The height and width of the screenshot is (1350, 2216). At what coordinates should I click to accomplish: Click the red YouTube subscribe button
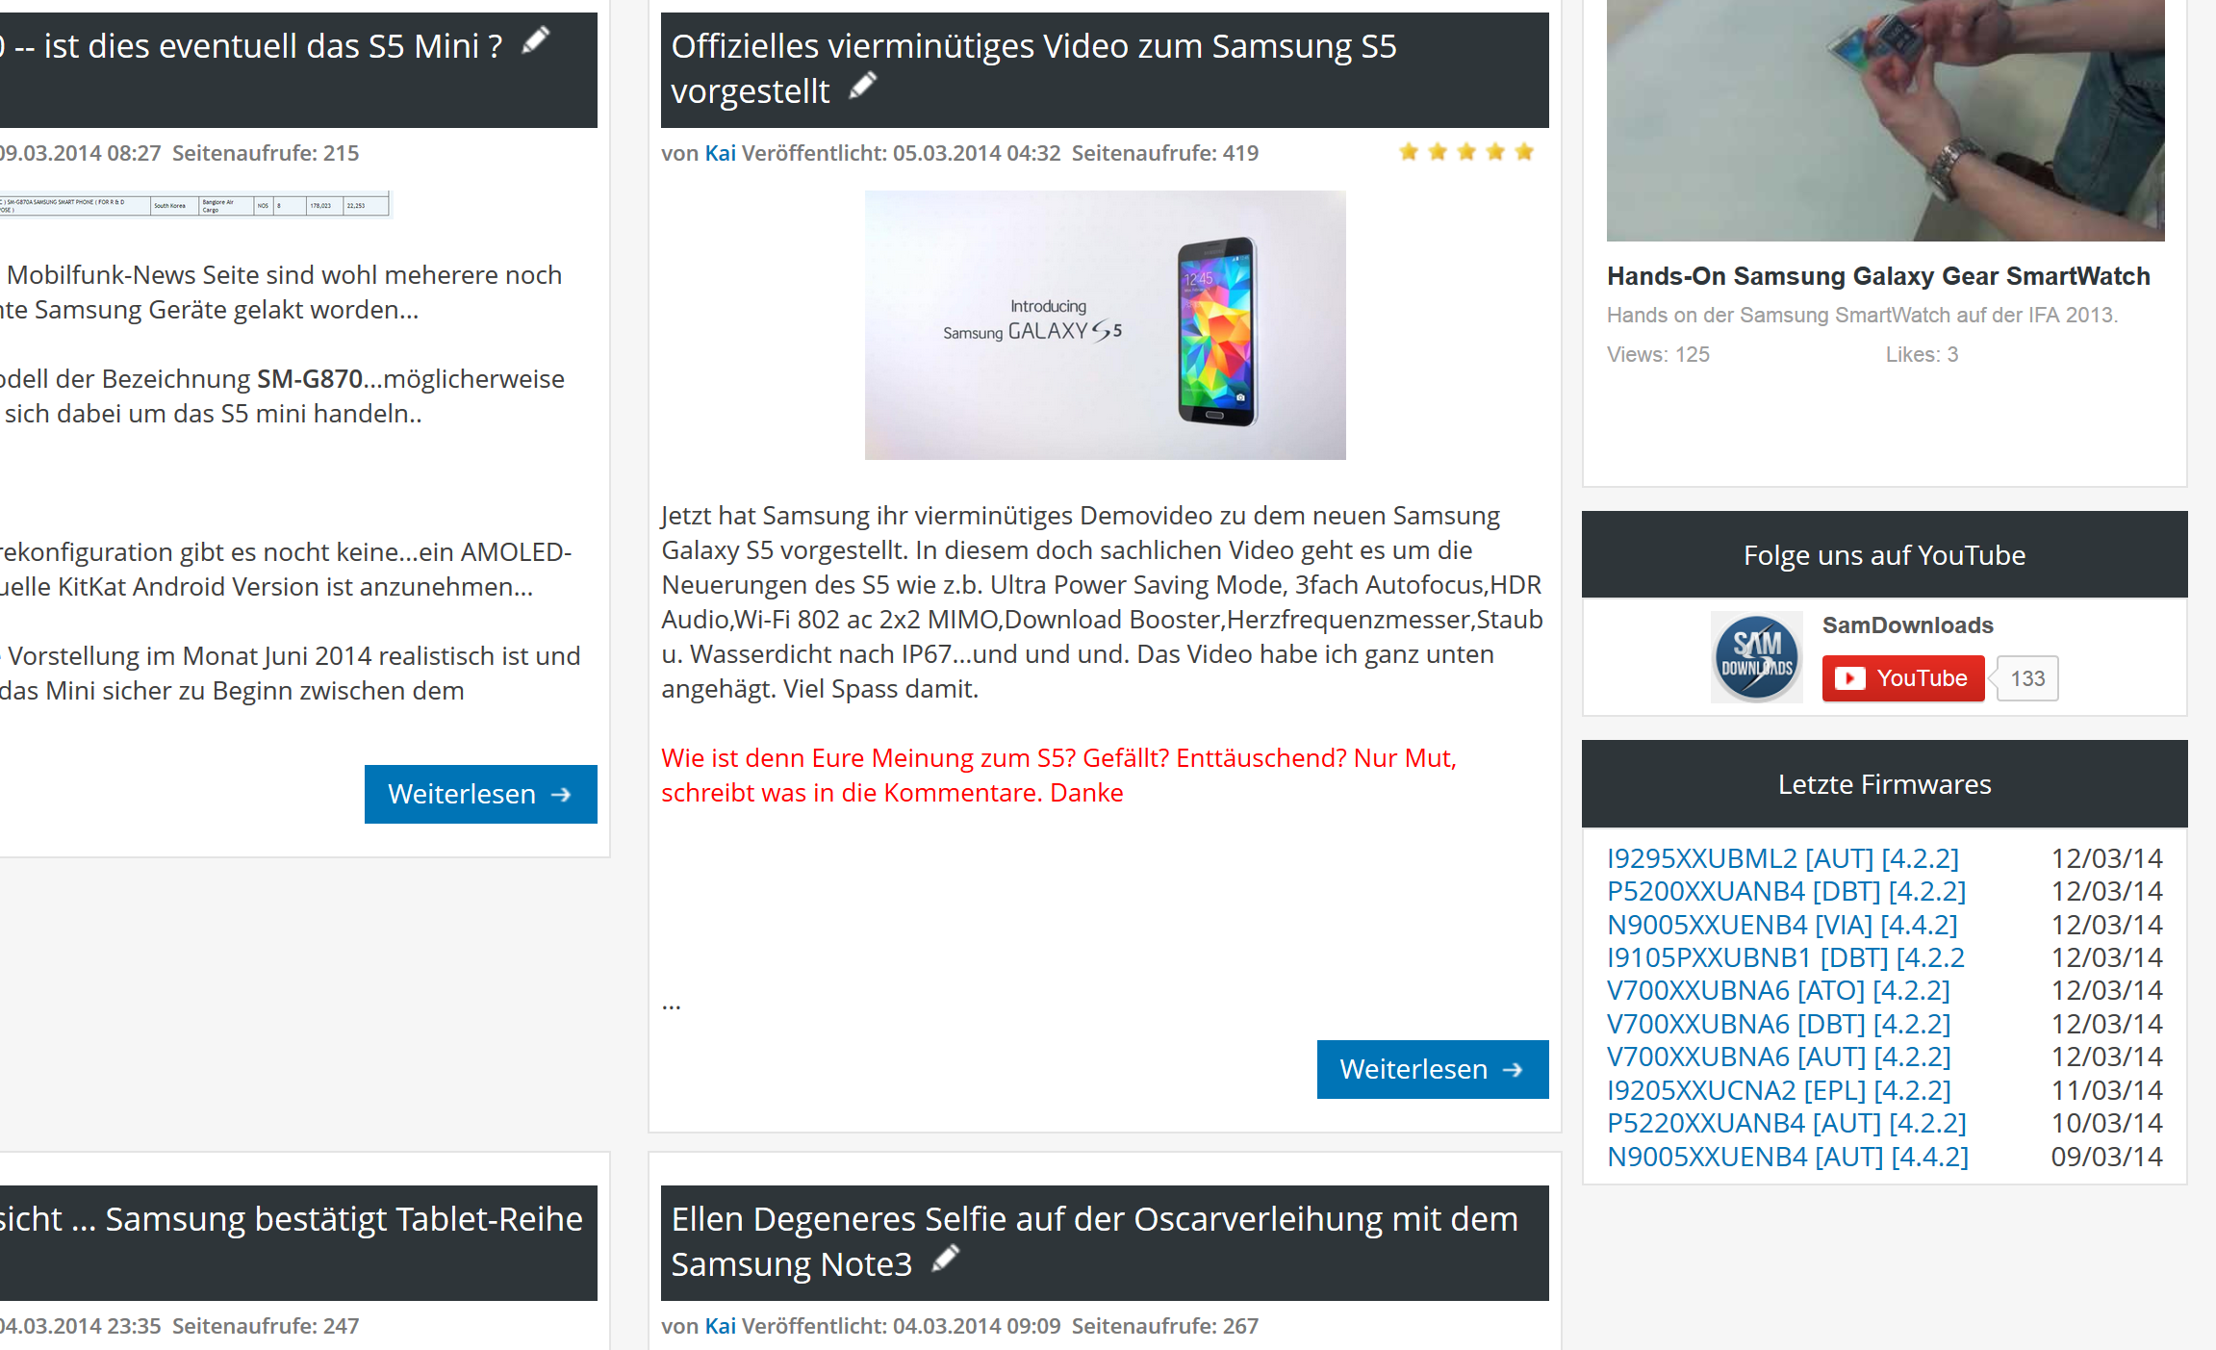click(x=1902, y=678)
